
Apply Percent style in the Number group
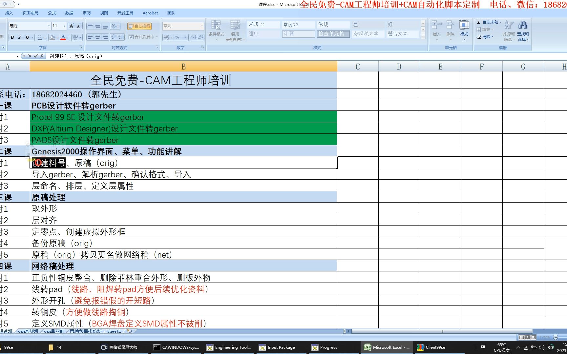[x=177, y=37]
